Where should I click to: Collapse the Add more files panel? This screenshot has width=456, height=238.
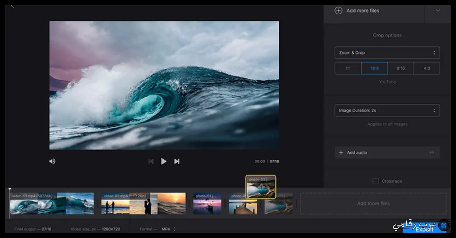[438, 11]
